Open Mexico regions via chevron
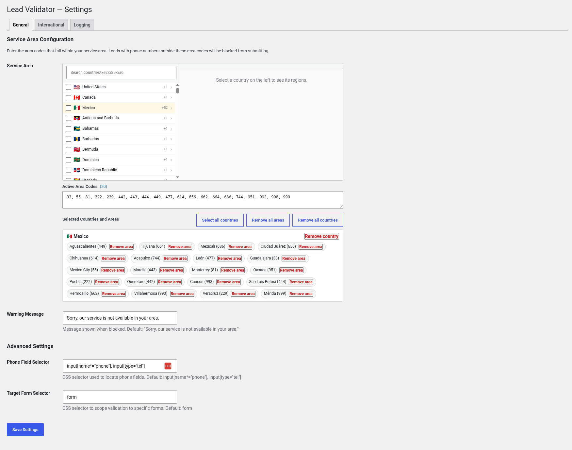The width and height of the screenshot is (572, 450). pos(171,108)
